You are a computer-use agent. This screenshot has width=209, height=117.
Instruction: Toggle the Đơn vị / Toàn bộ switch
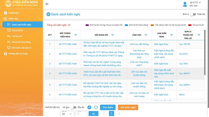coord(193,14)
